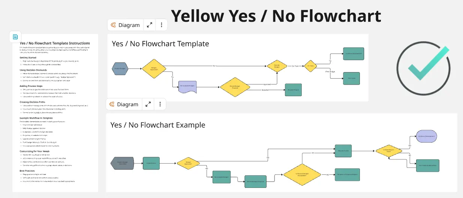Click the Example's Diagram label button
The image size is (463, 198).
(124, 104)
